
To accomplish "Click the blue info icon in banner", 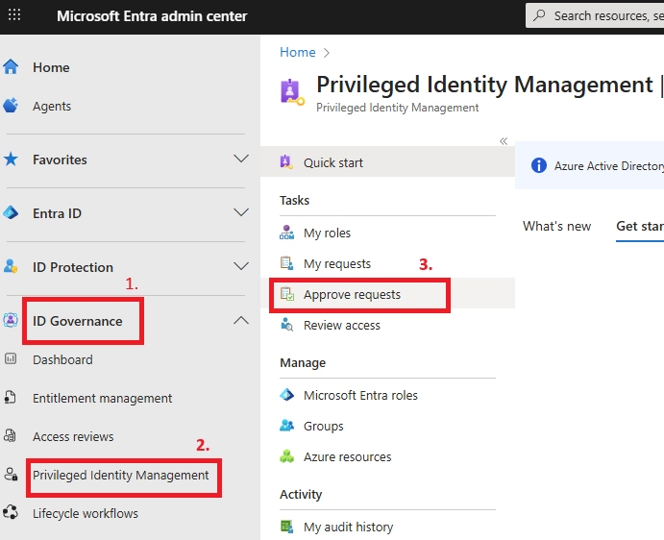I will coord(539,165).
